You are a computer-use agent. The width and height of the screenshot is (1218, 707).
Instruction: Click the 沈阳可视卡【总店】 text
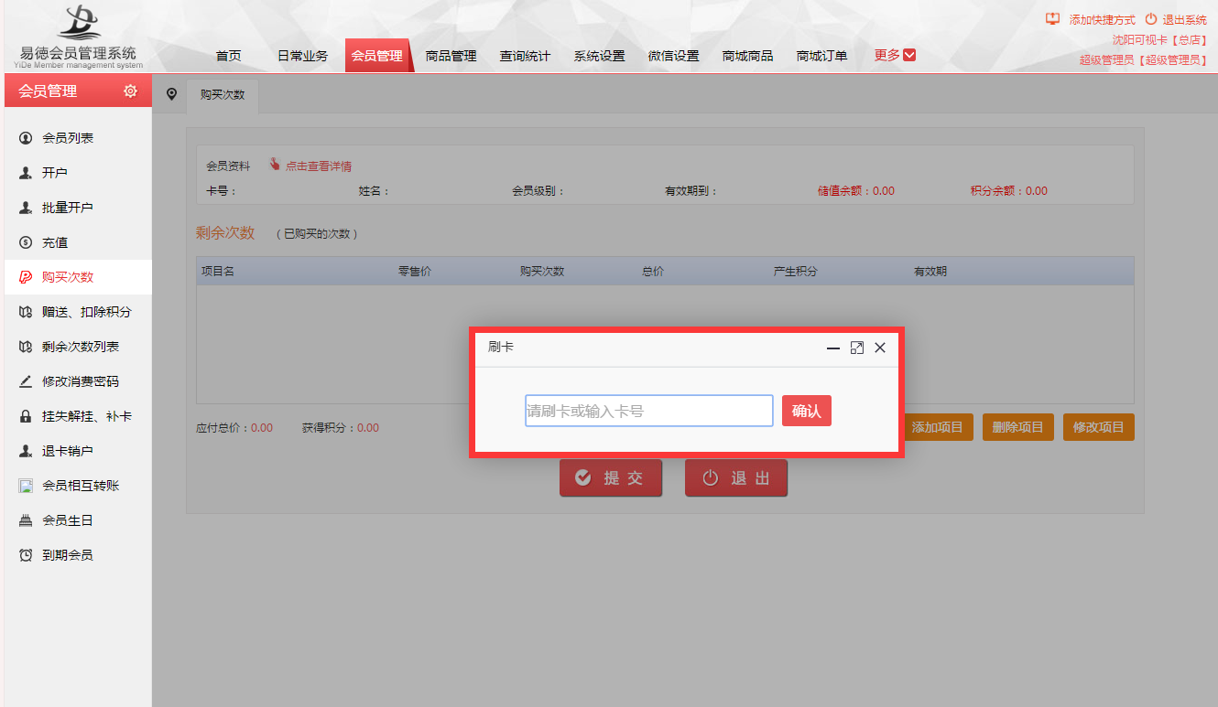pyautogui.click(x=1159, y=39)
